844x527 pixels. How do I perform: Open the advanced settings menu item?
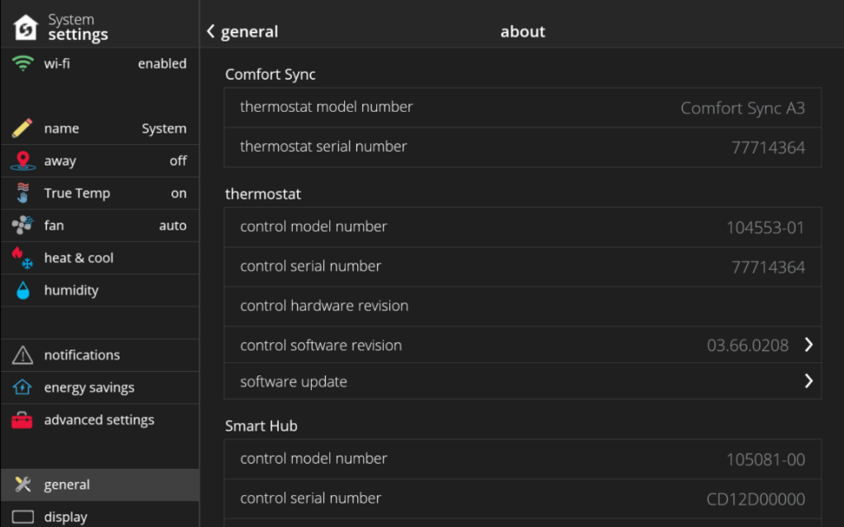pyautogui.click(x=101, y=420)
